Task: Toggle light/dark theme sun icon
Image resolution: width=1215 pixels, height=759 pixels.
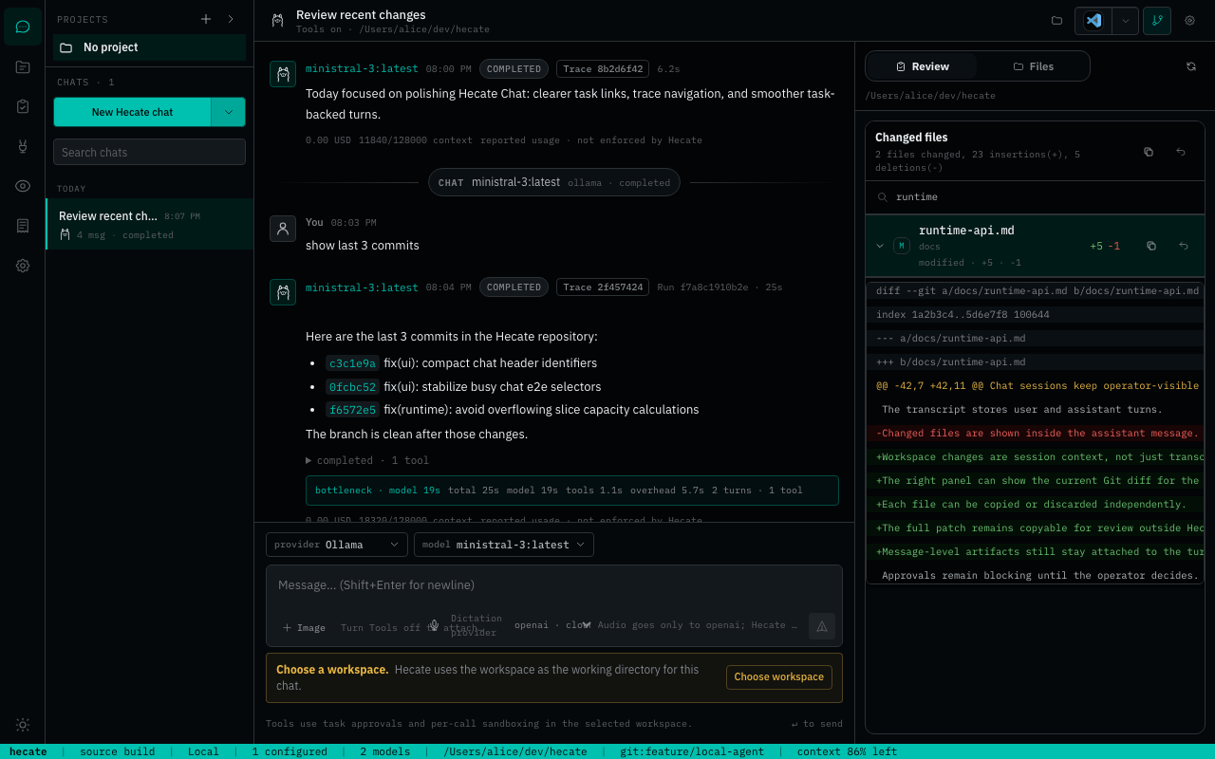Action: [x=23, y=725]
